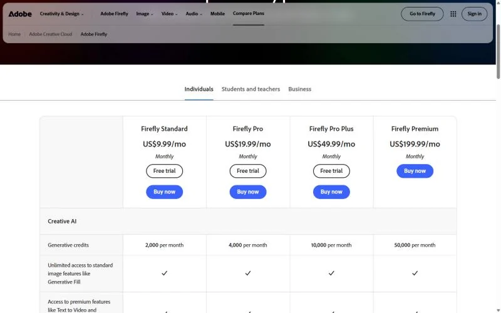Start Free trial for Firefly Pro
The width and height of the screenshot is (501, 313).
point(247,171)
